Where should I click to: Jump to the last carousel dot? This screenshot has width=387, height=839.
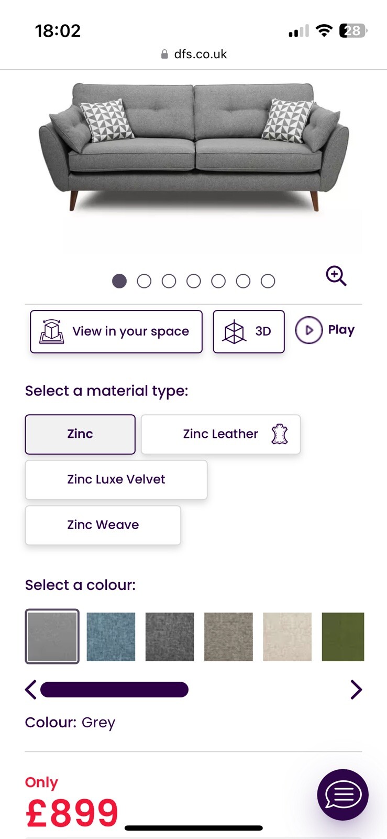(268, 282)
